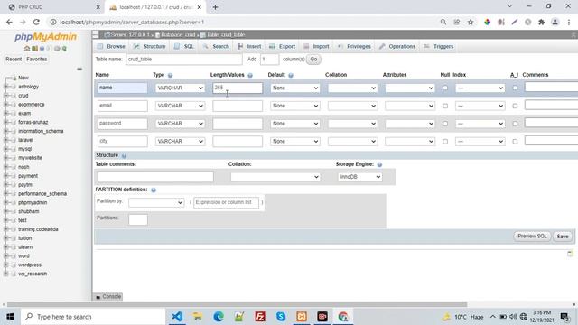Open Storage Engine InnoDB dropdown
Screen dimensions: 578x325
359,177
